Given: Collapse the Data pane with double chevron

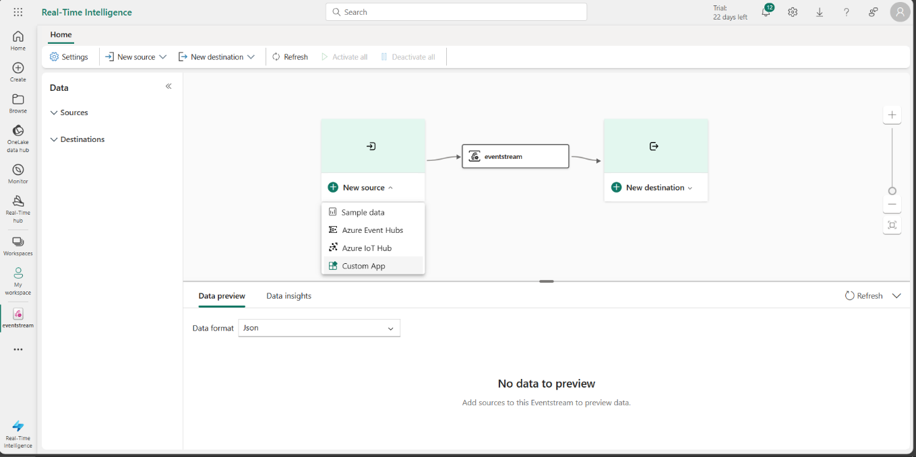Looking at the screenshot, I should tap(169, 86).
